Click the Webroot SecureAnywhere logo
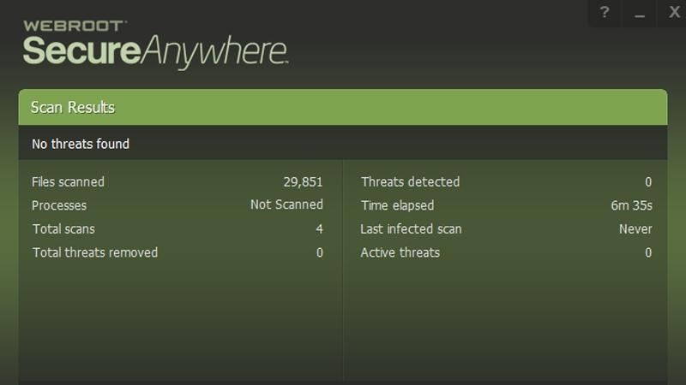Screen dimensions: 686x385 pos(155,44)
